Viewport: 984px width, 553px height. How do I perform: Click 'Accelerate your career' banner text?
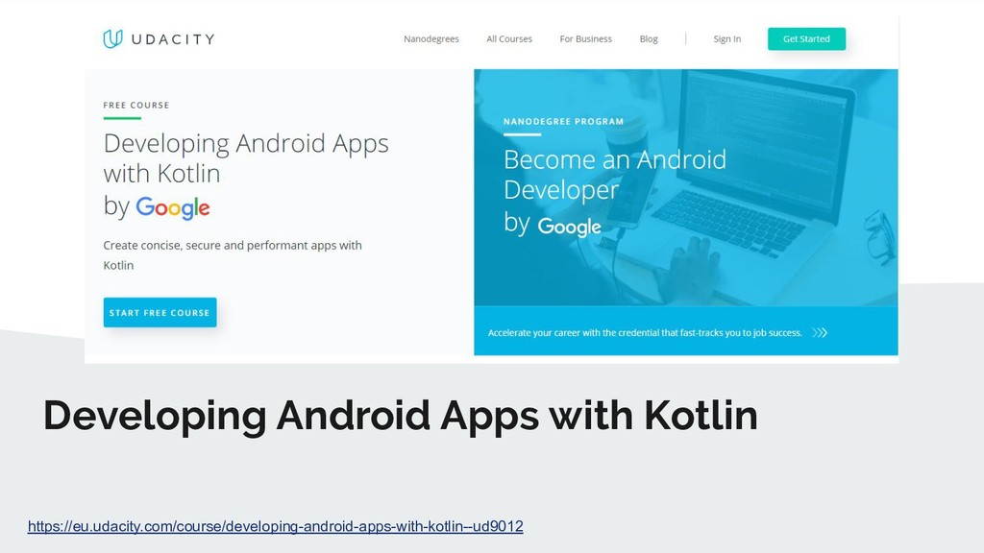pyautogui.click(x=645, y=333)
